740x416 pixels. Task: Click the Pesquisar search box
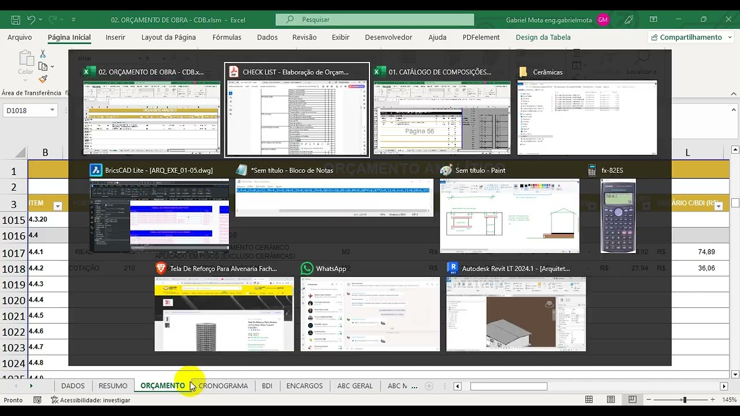(375, 20)
